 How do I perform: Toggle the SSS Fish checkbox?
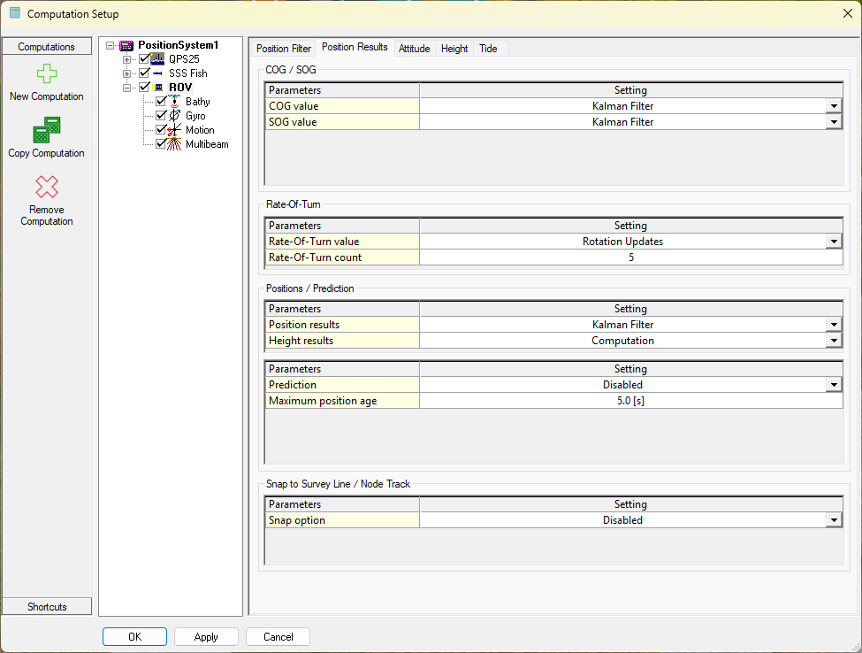[x=145, y=73]
